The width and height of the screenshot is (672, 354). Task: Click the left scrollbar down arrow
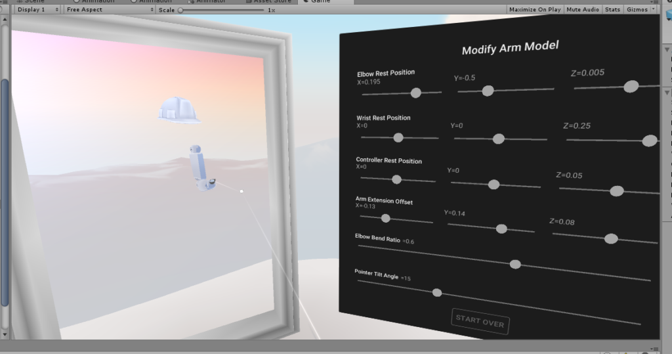pos(5,334)
